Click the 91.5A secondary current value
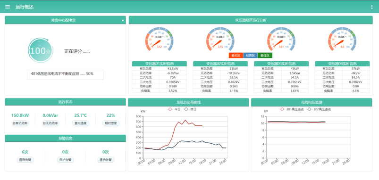379x180 pixels. tap(356, 77)
